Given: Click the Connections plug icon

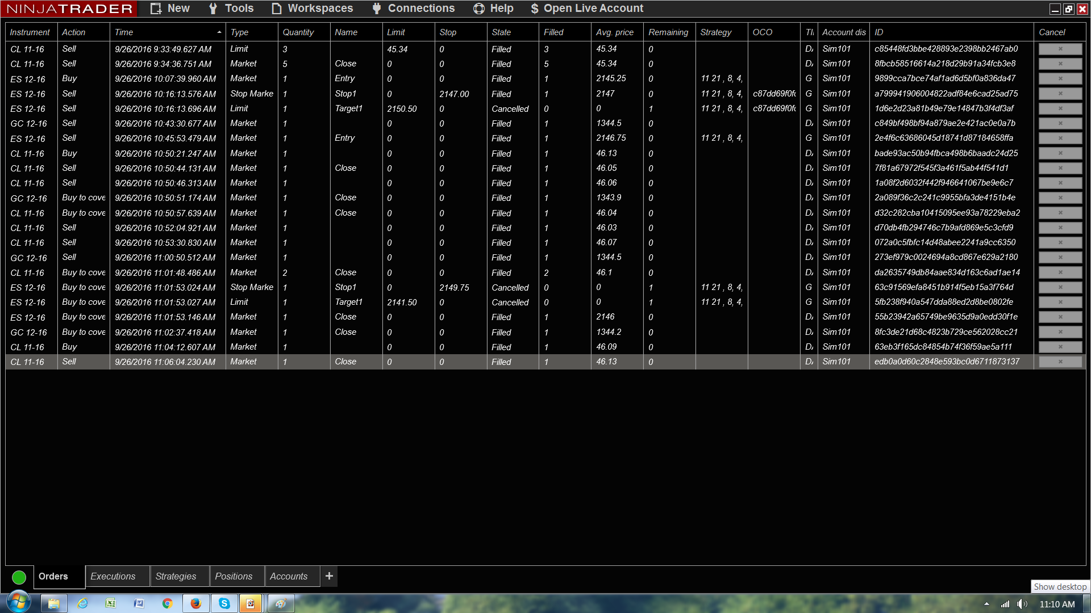Looking at the screenshot, I should coord(376,9).
